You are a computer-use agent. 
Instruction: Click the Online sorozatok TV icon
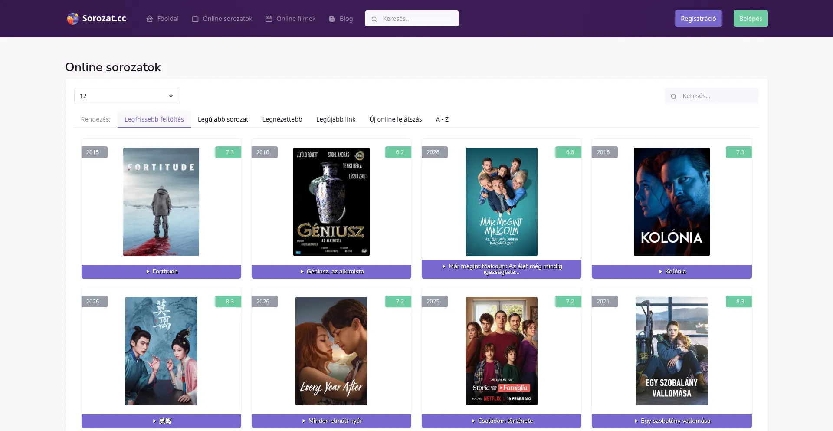(x=195, y=19)
